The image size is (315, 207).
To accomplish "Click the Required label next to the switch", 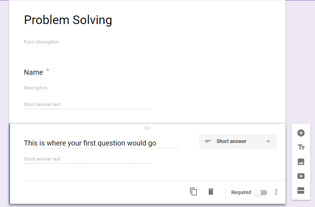I will point(241,192).
